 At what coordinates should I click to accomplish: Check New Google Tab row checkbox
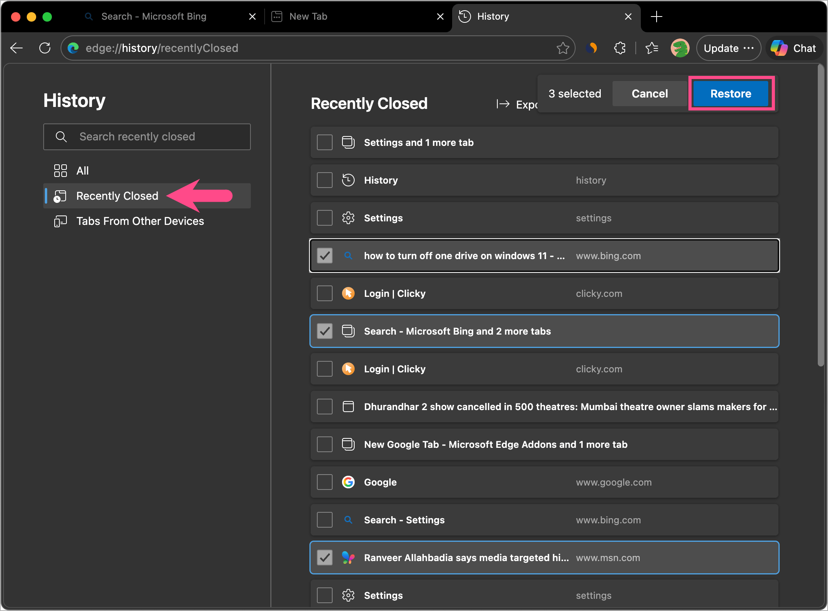[x=325, y=444]
